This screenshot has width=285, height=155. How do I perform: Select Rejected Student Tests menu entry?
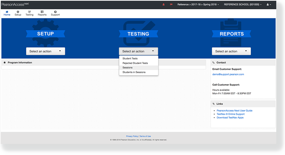(135, 63)
